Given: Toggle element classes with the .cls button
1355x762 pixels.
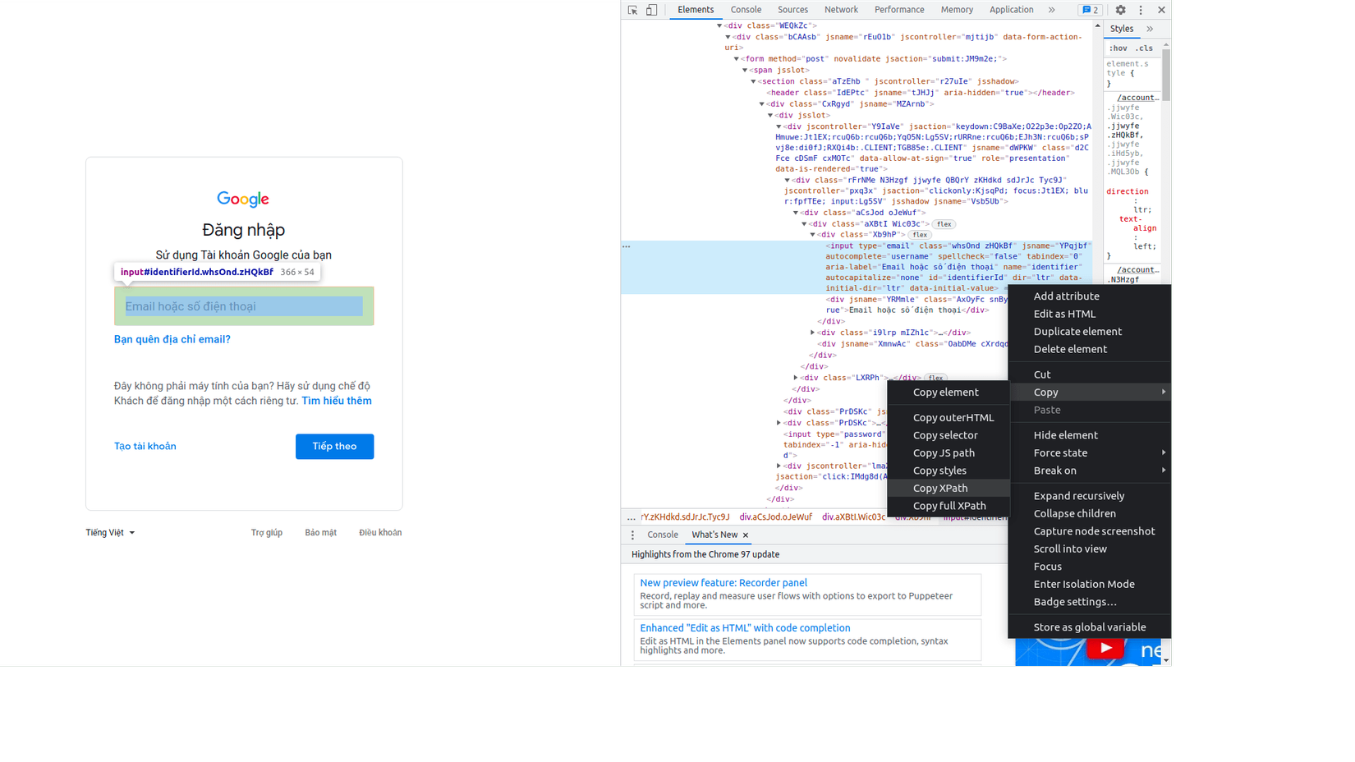Looking at the screenshot, I should pyautogui.click(x=1144, y=48).
